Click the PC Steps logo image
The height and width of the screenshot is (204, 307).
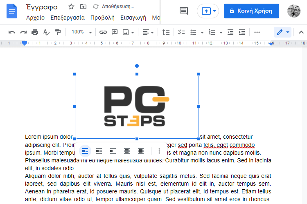click(137, 106)
